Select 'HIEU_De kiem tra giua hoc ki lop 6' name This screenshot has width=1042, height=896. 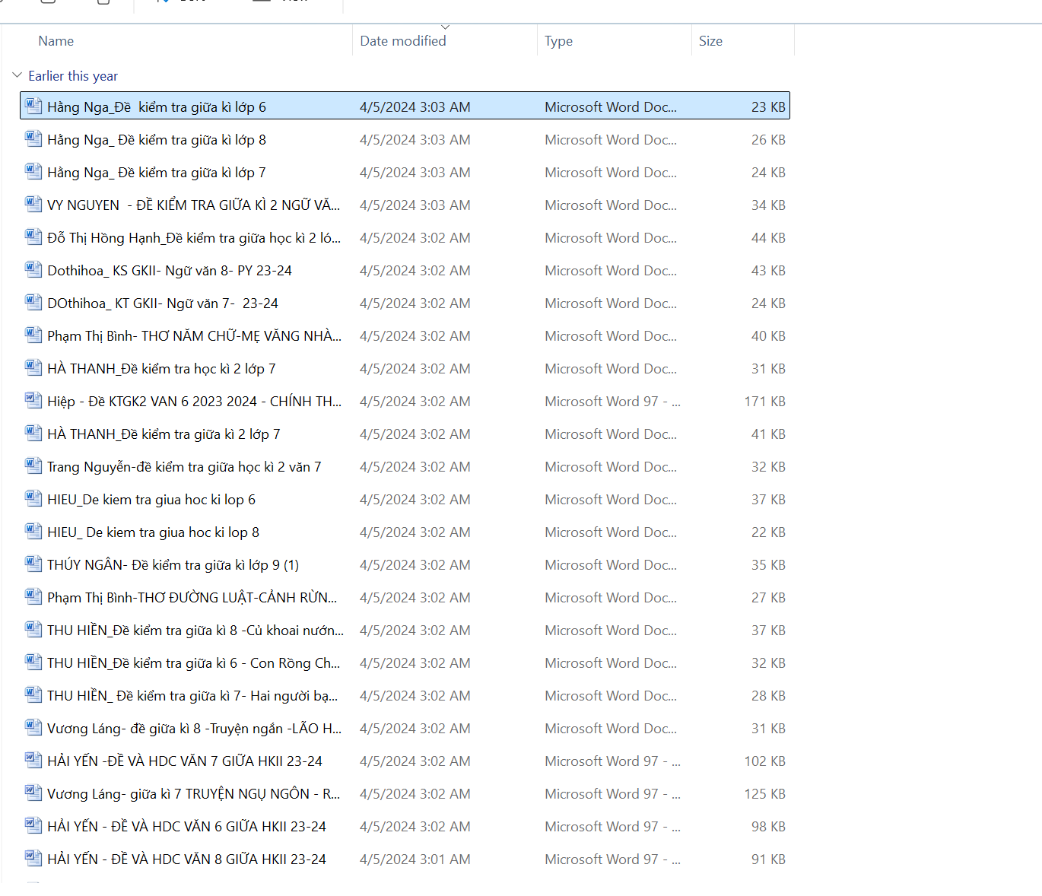coord(151,500)
